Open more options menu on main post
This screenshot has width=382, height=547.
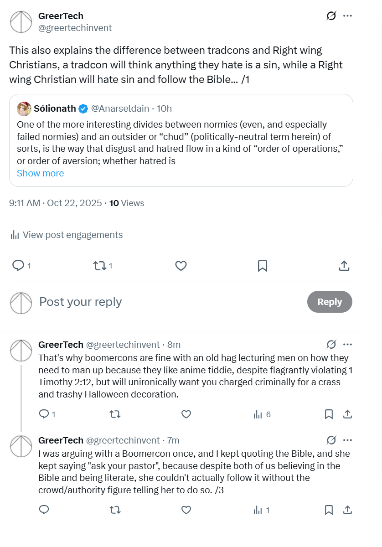(x=347, y=16)
